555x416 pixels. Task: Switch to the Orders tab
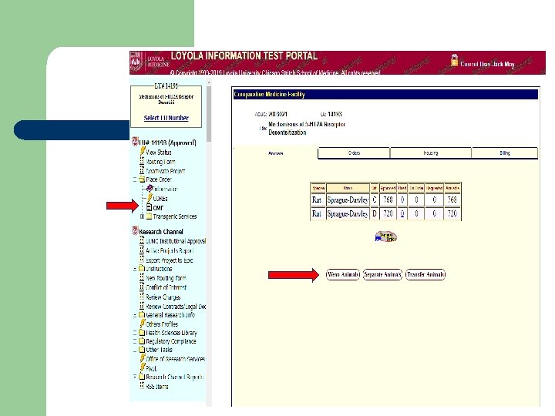[354, 153]
